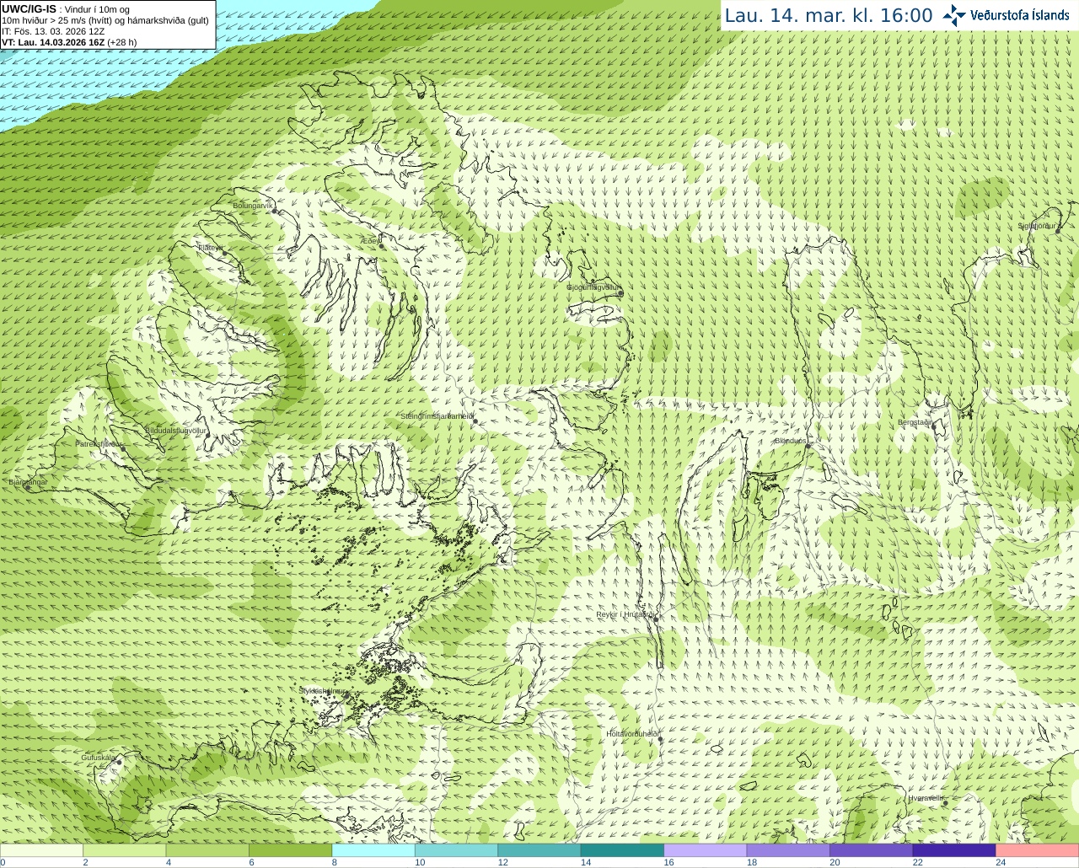Click the '10m hviður > 25 m/s' description line
Screen dimensions: 1079x868
(105, 20)
